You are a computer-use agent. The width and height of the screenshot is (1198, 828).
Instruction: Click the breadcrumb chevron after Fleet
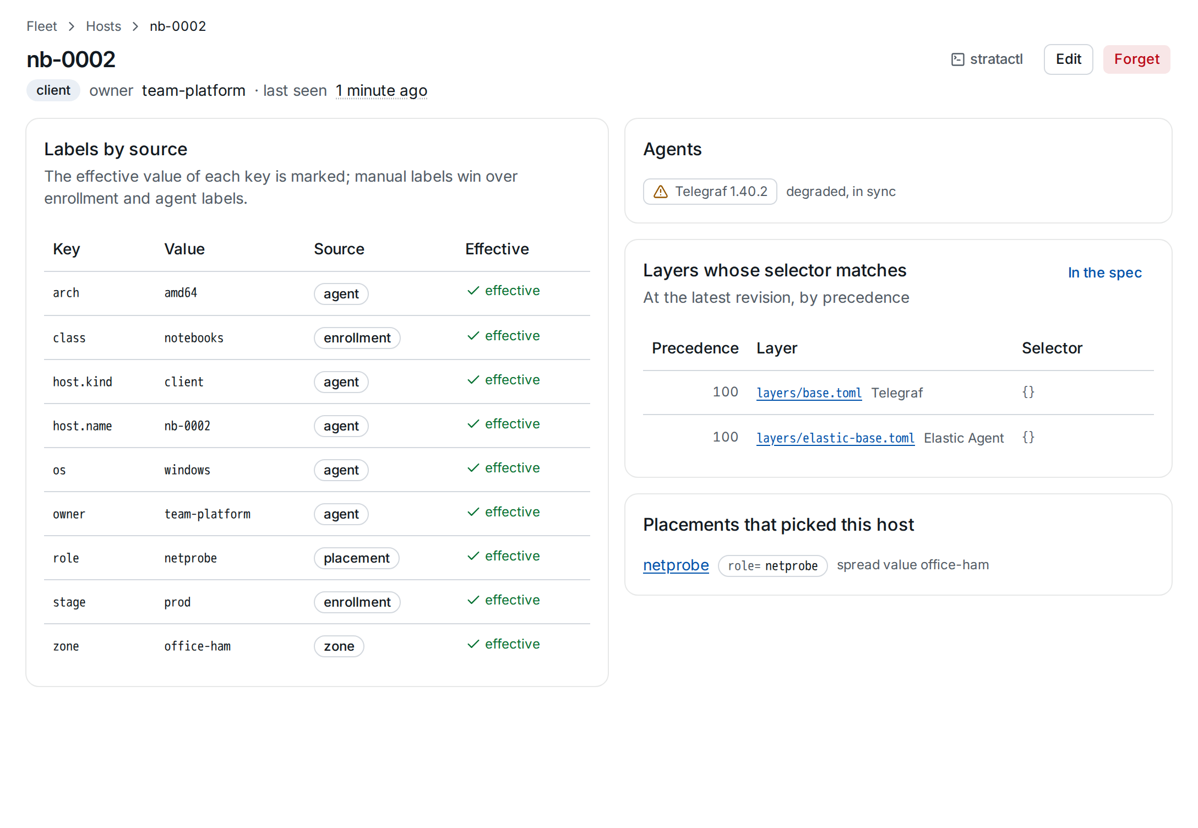coord(72,26)
